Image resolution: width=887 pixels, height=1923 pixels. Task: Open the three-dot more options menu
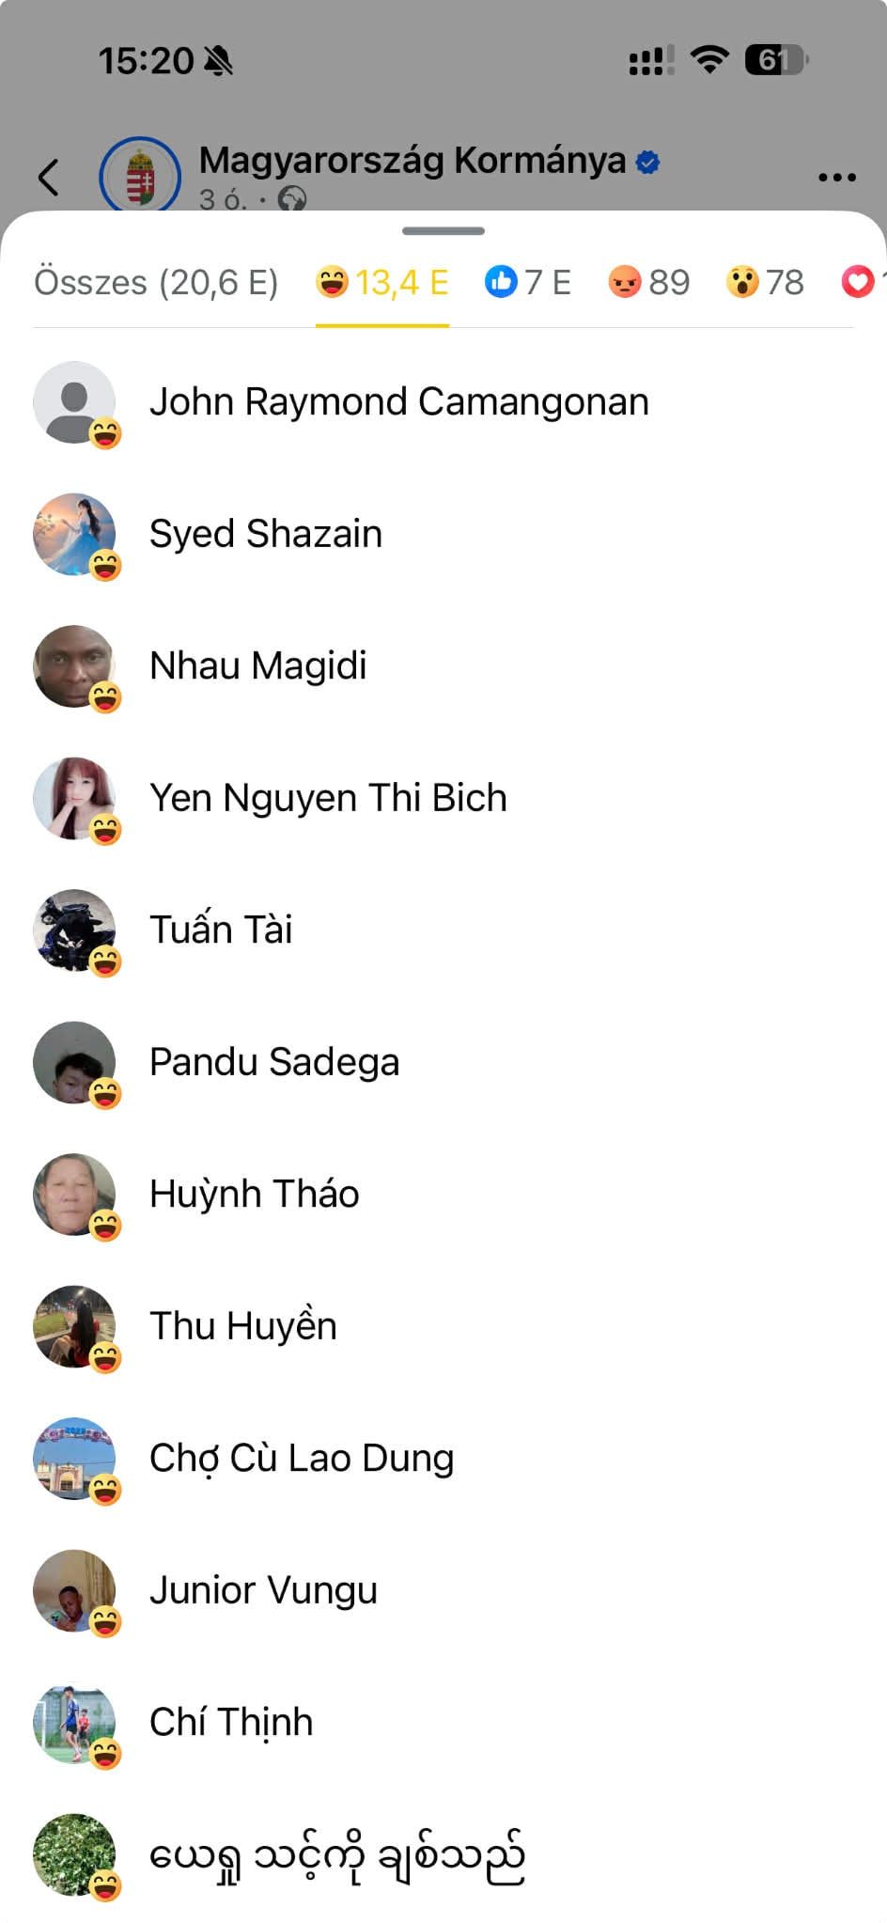tap(836, 177)
